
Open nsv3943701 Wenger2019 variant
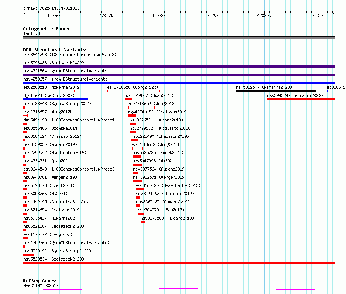[50, 177]
